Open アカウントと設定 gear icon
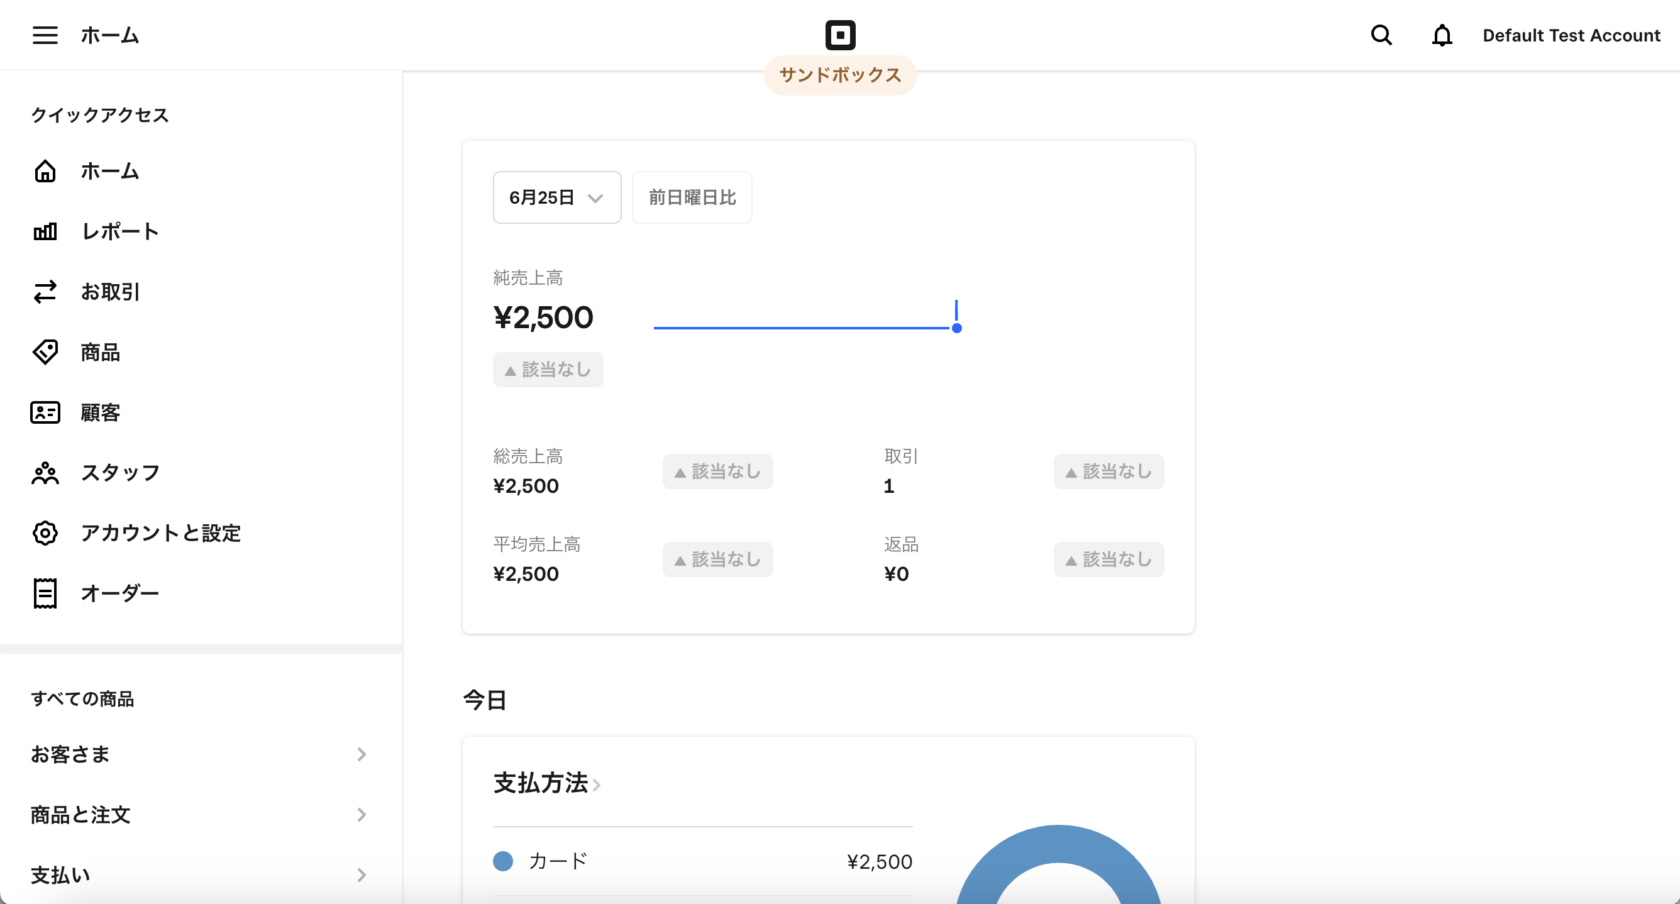 coord(45,533)
